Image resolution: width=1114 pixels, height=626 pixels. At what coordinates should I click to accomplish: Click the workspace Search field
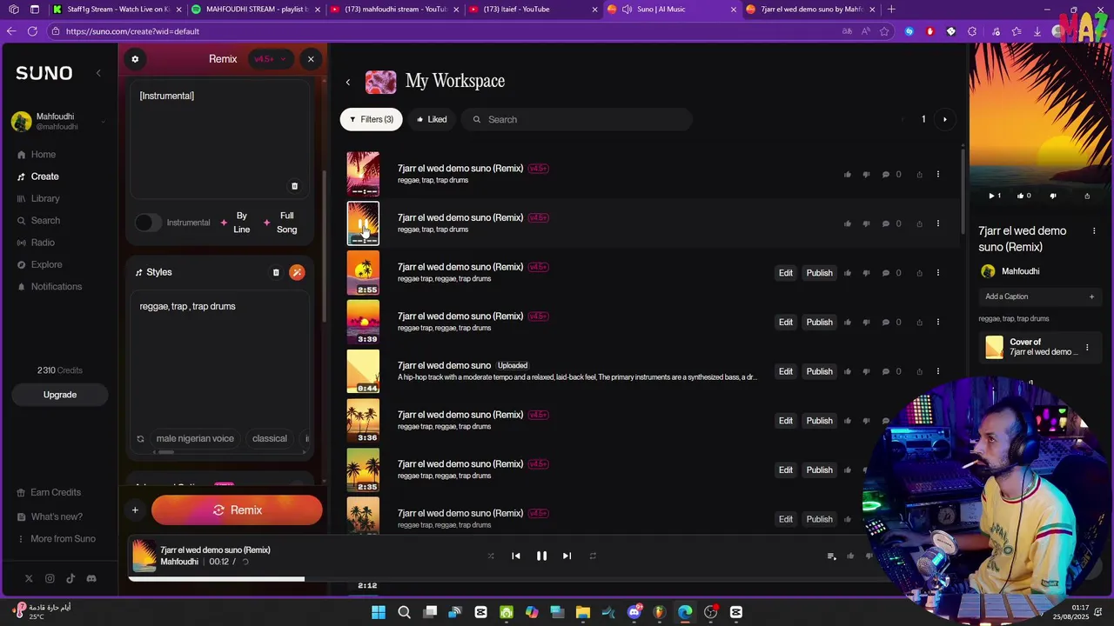coord(576,119)
